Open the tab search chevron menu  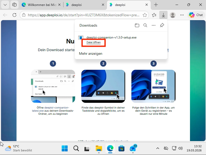coord(5,5)
